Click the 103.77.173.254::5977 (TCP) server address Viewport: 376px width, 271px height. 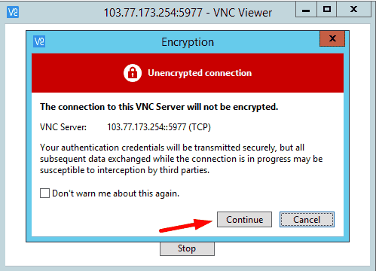tap(159, 127)
